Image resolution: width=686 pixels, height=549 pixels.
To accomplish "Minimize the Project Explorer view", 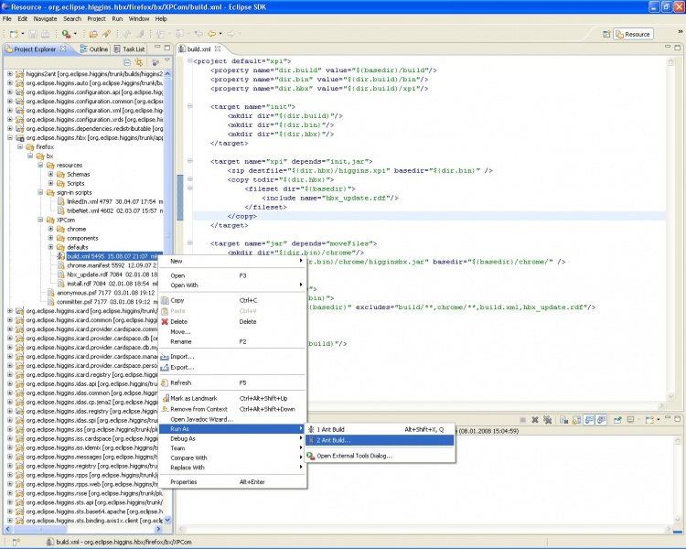I will tap(157, 48).
